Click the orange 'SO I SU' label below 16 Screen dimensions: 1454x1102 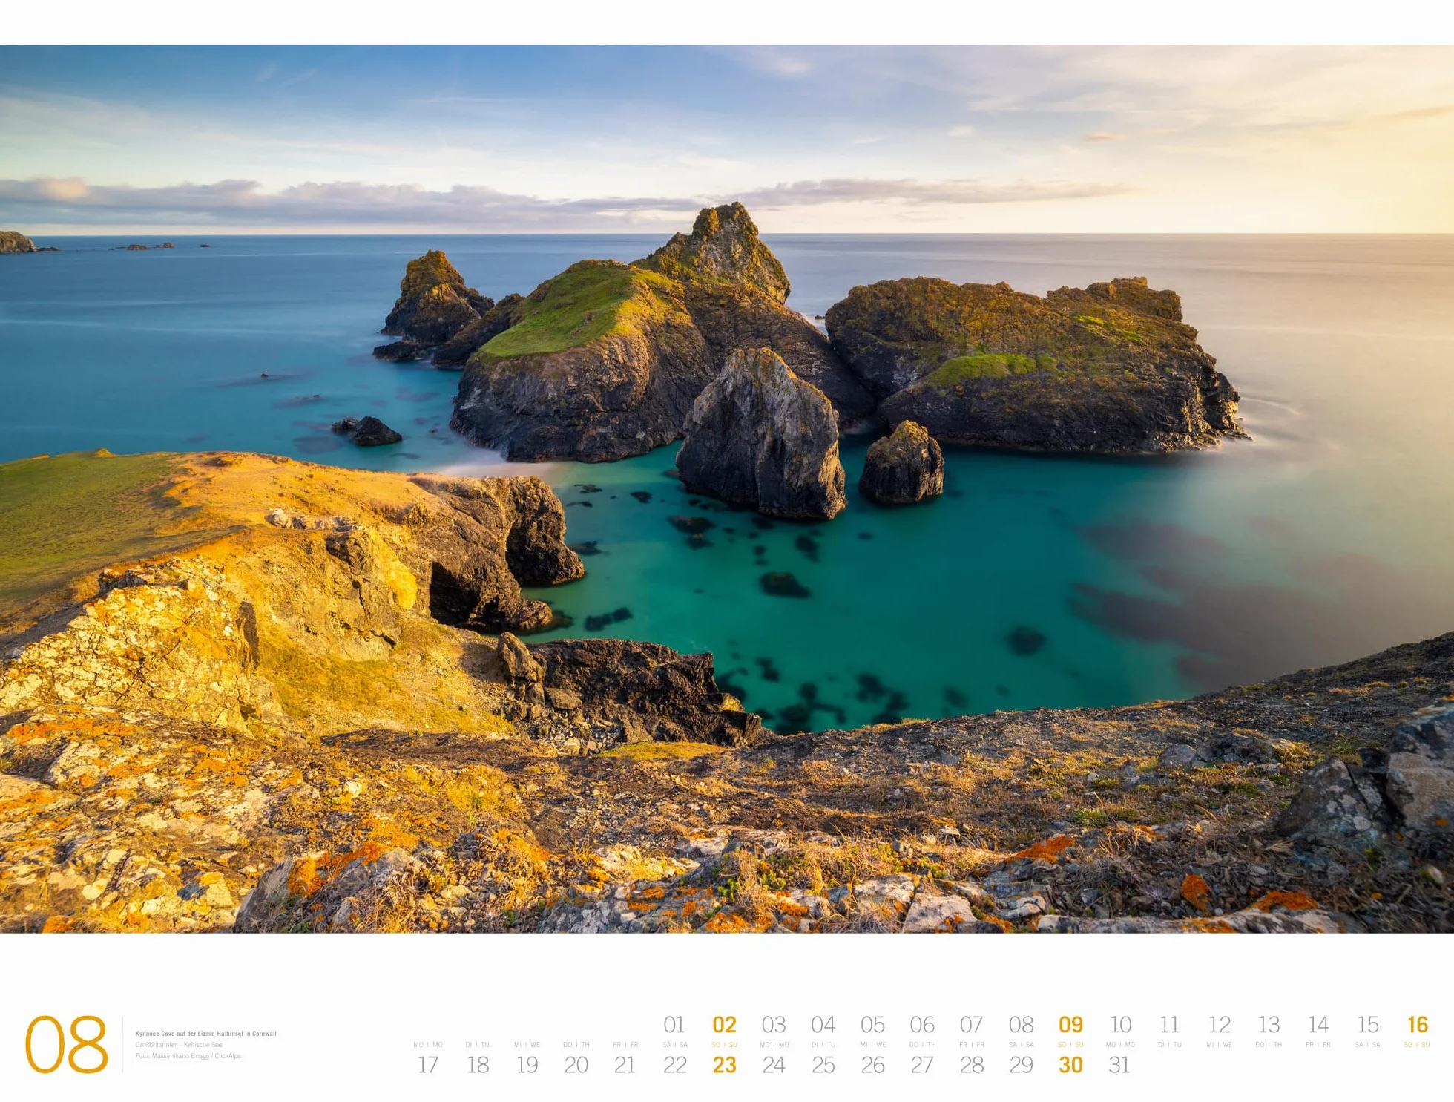pos(1417,1045)
